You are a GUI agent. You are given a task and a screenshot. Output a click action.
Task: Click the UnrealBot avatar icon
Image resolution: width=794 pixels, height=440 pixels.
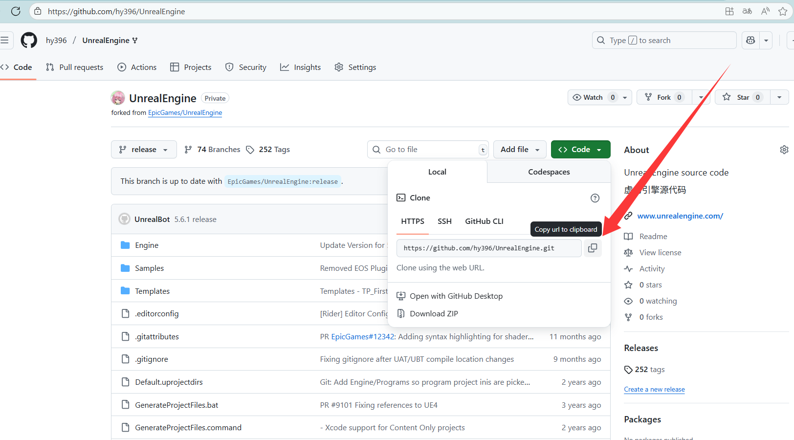(124, 219)
